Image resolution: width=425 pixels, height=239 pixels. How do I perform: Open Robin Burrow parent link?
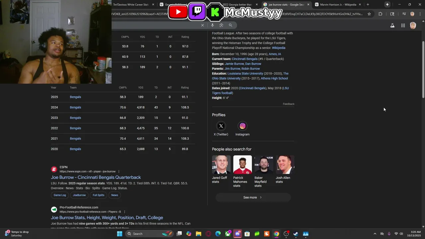pos(251,69)
